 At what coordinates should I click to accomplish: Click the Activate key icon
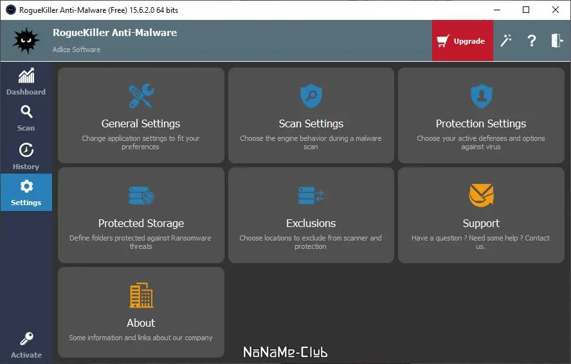coord(26,338)
